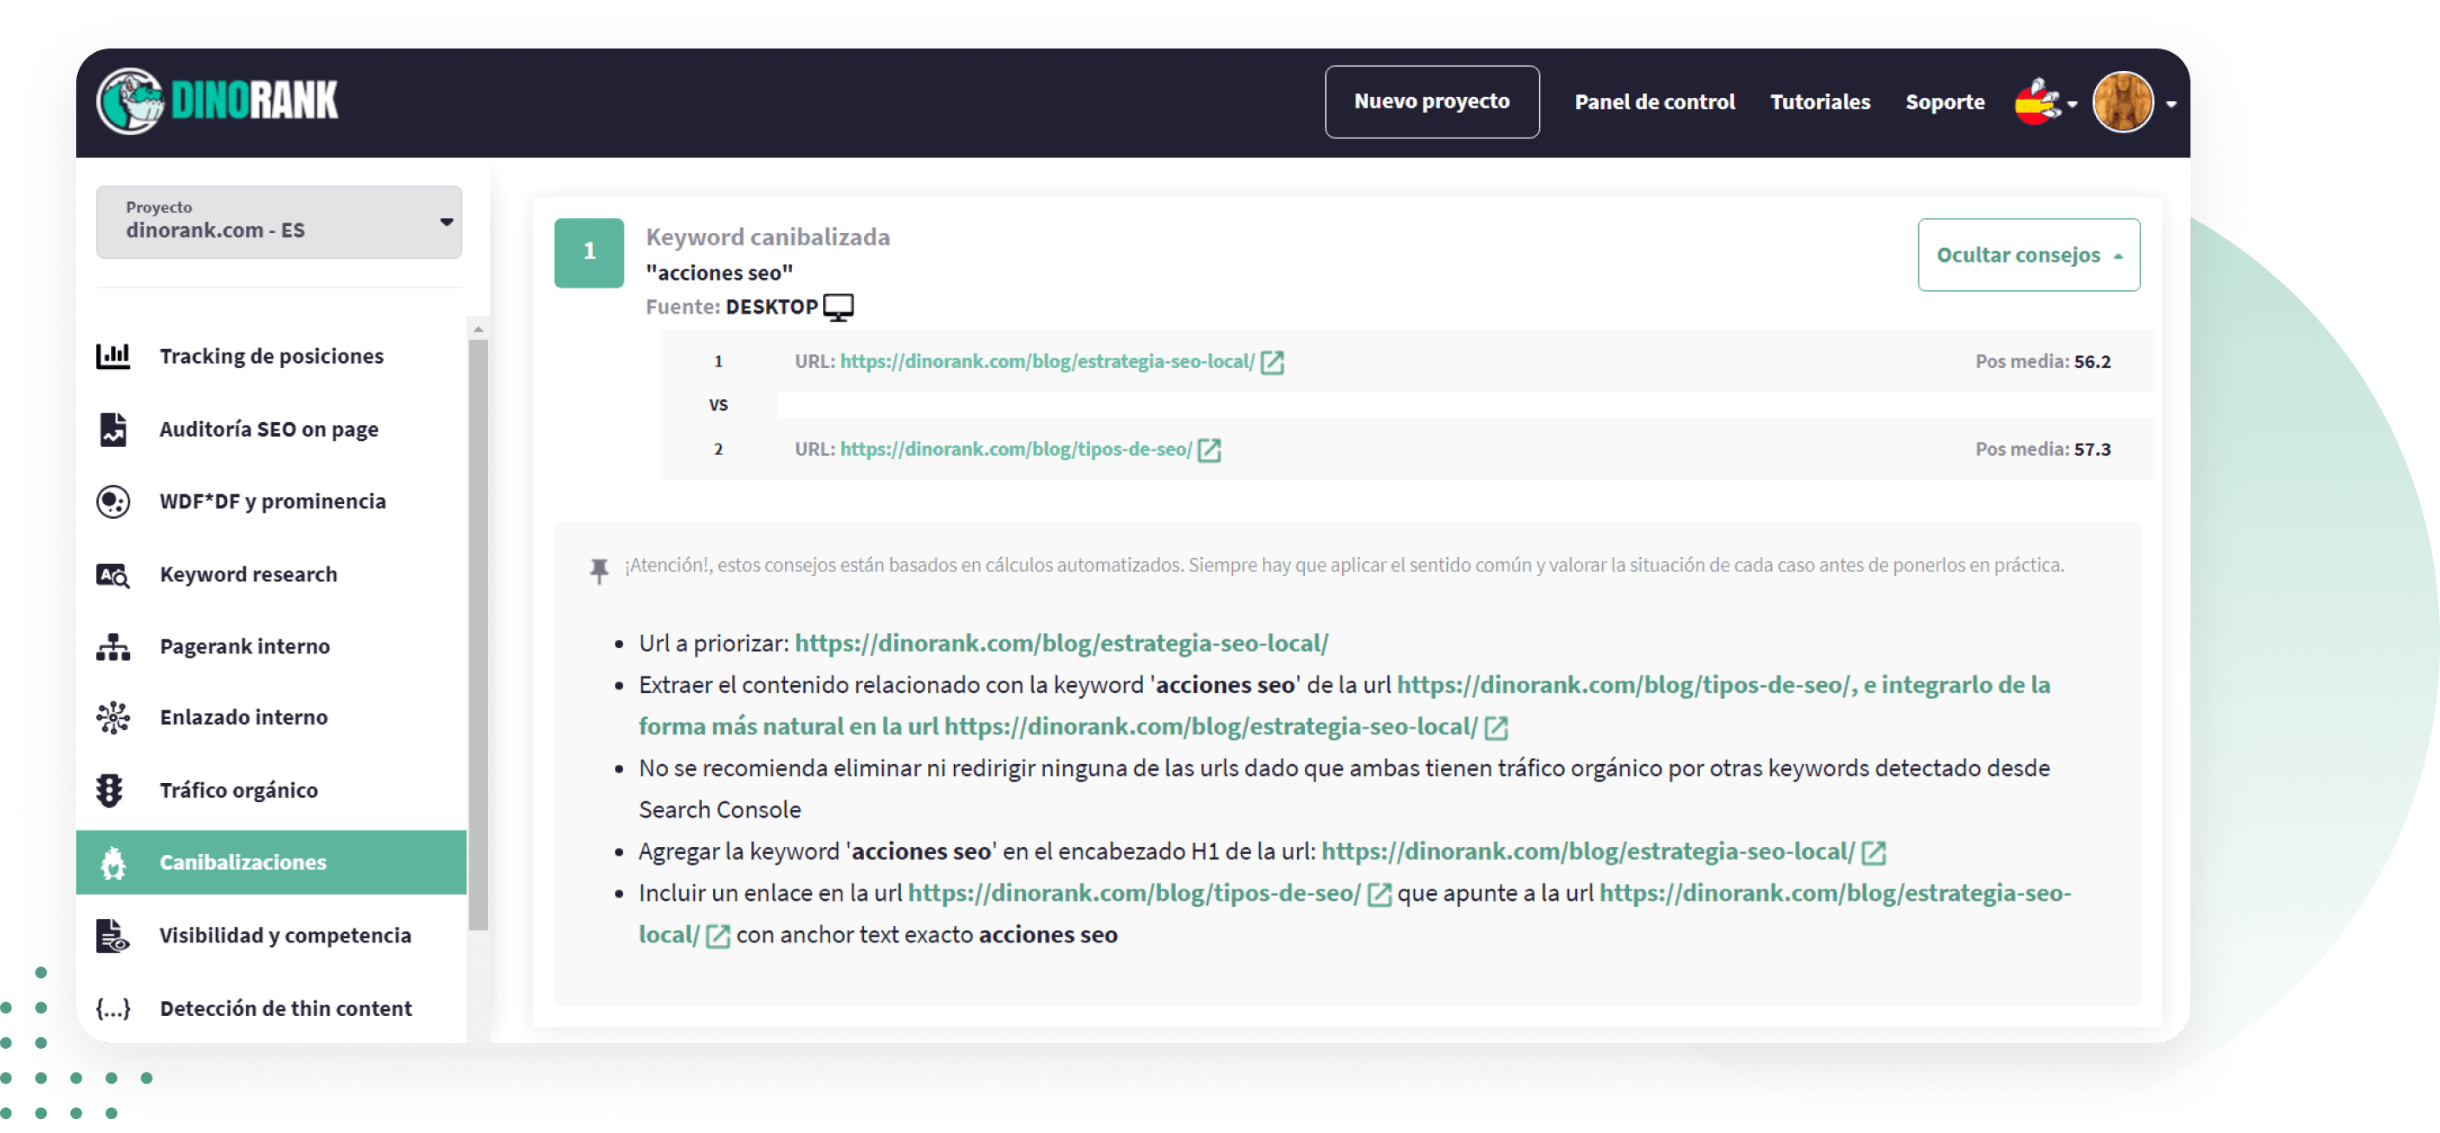This screenshot has height=1133, width=2440.
Task: Click the Enlazado interno network icon
Action: [x=113, y=717]
